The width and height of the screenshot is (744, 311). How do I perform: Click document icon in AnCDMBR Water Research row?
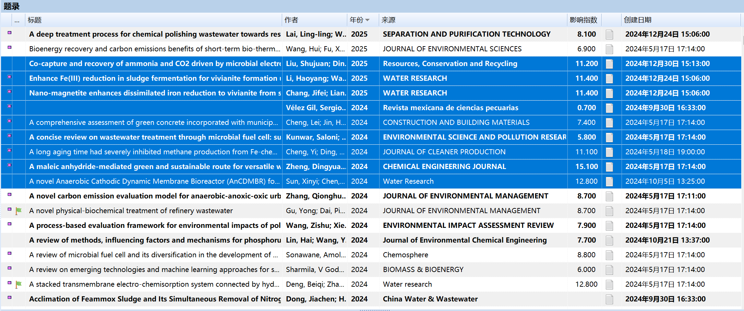point(609,182)
